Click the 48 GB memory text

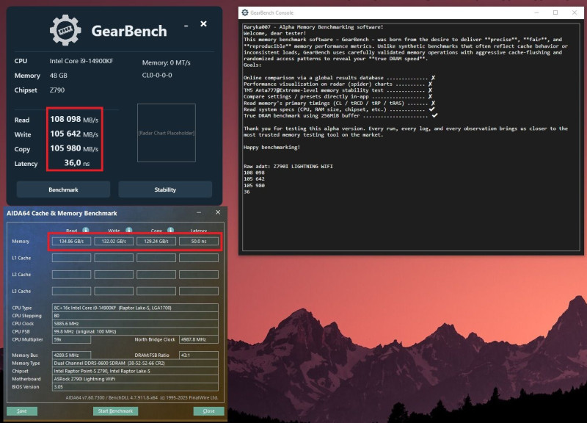coord(59,76)
